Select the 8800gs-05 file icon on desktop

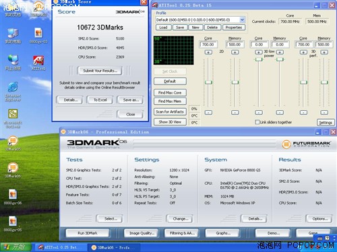13,221
